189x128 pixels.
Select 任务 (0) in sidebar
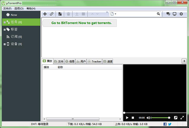(x=21, y=22)
